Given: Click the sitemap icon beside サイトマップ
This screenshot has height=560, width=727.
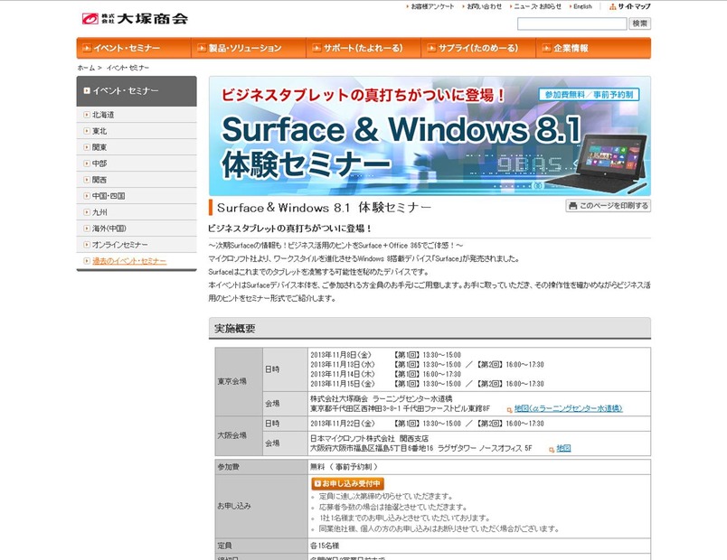Looking at the screenshot, I should 612,6.
